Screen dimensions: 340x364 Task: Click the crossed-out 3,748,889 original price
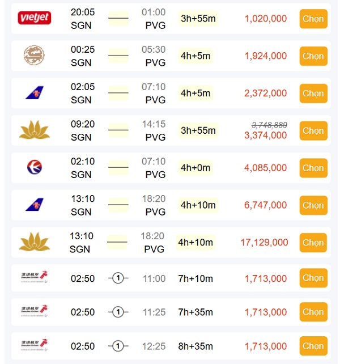pos(269,125)
